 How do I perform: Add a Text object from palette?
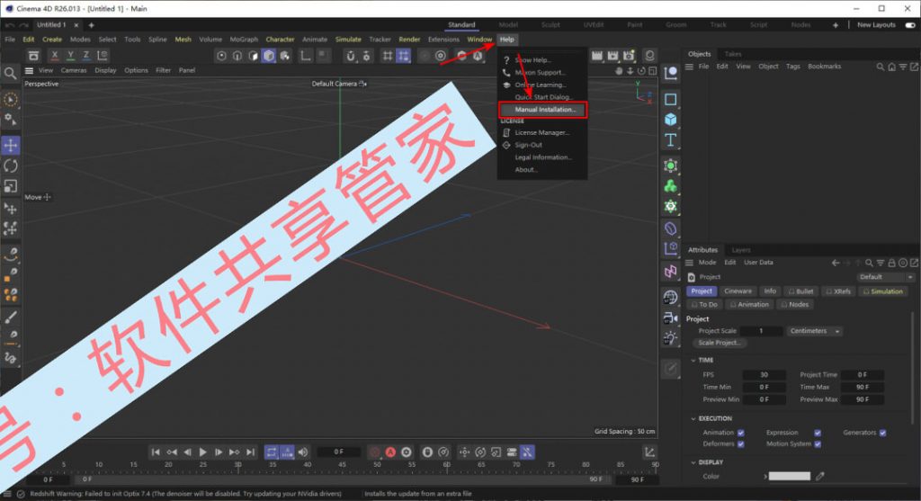[x=670, y=139]
